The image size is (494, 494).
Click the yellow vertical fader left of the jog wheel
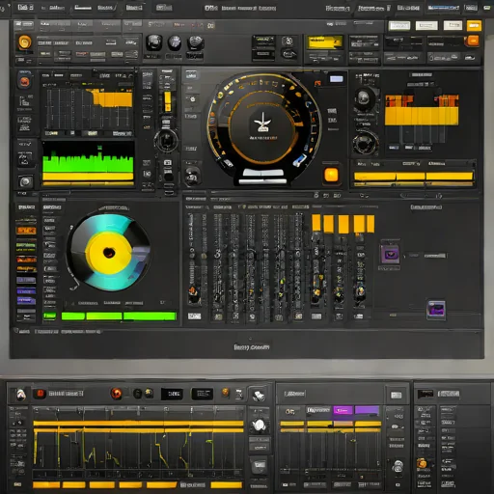pos(168,101)
